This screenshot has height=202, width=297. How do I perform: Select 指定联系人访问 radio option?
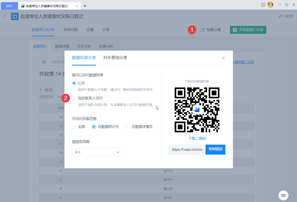click(74, 98)
